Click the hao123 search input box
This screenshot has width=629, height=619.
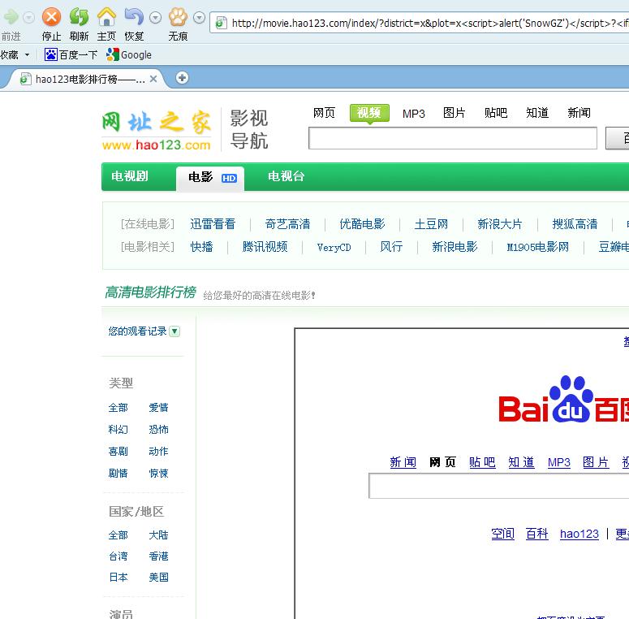(x=453, y=138)
